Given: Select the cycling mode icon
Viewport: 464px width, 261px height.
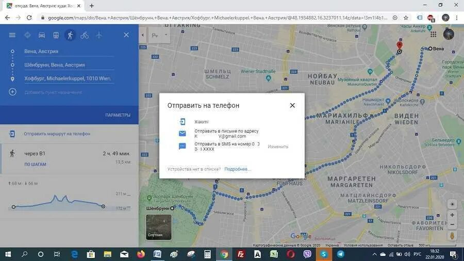Looking at the screenshot, I should click(x=85, y=35).
